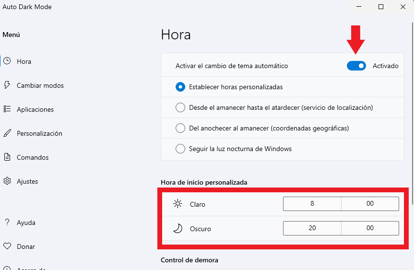The width and height of the screenshot is (414, 270).
Task: Toggle the automatic theme switch off
Action: click(x=356, y=66)
